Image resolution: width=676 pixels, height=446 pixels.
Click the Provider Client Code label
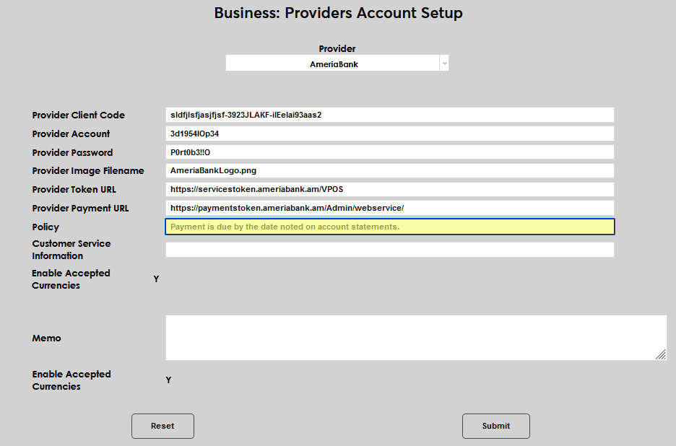coord(78,115)
